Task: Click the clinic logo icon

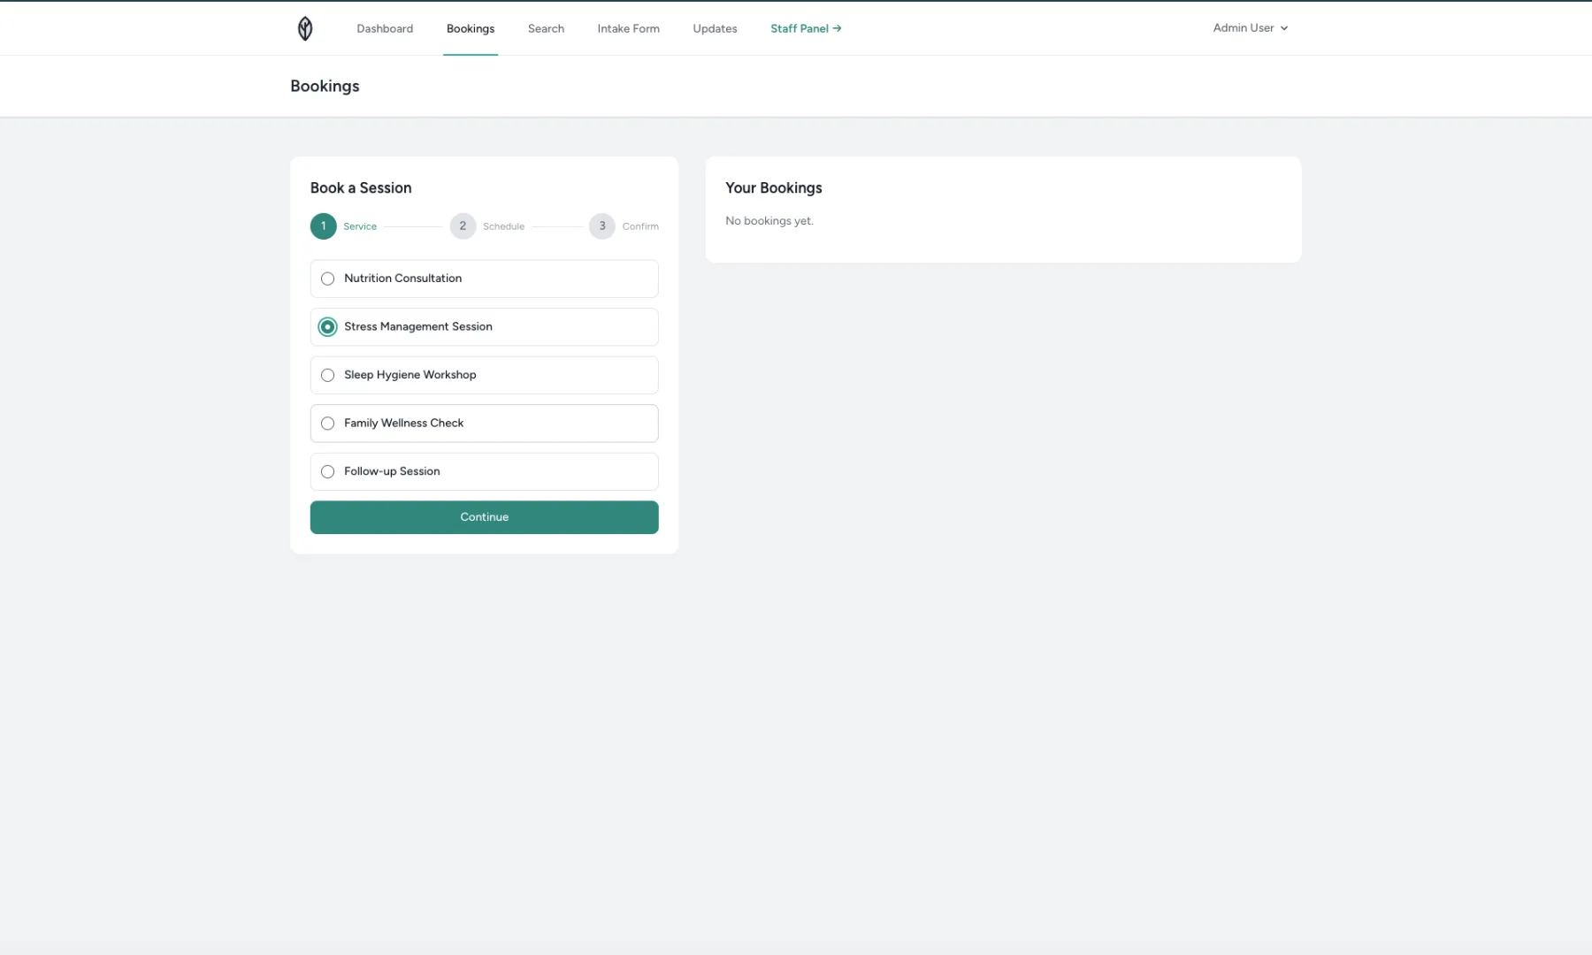Action: [x=304, y=27]
